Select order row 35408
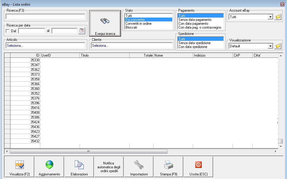Image resolution: width=287 pixels, height=179 pixels. point(25,112)
